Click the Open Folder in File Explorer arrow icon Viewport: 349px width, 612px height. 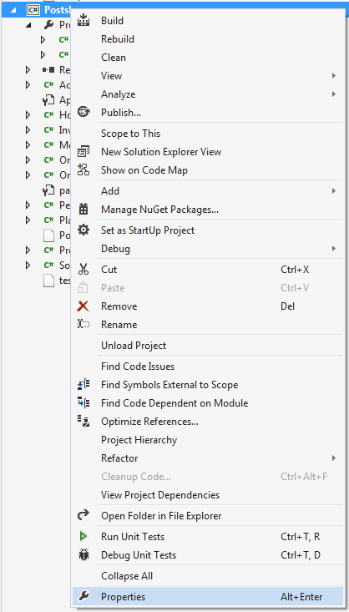pyautogui.click(x=83, y=516)
